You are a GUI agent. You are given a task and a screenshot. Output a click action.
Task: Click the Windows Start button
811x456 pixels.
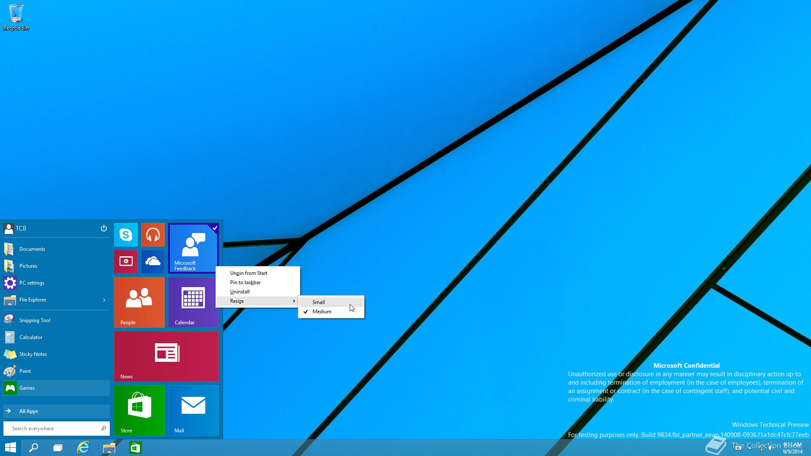point(10,448)
